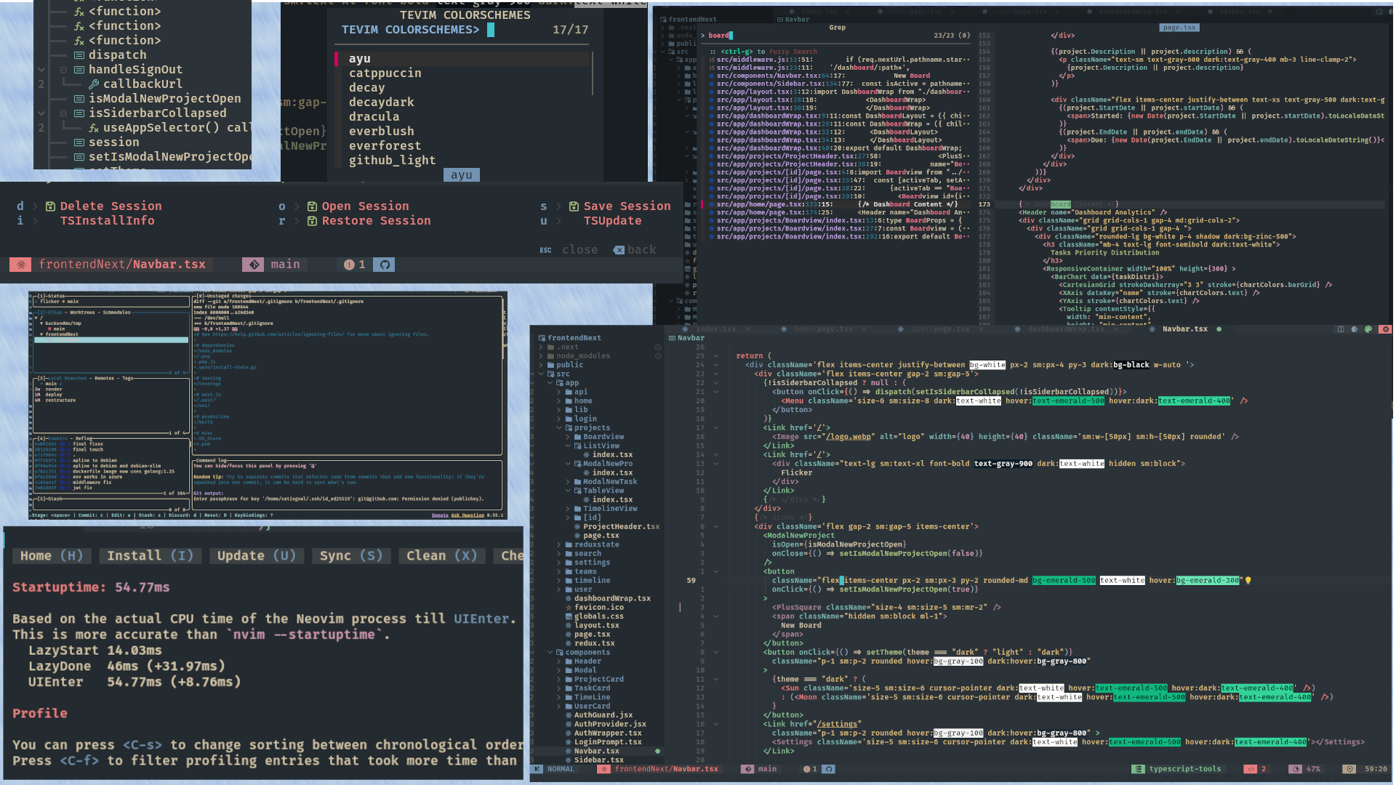Toggle the fold chevron beside the New Board span line
Screen dimensions: 1396x785
pyautogui.click(x=715, y=616)
